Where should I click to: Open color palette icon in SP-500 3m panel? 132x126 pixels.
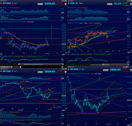[131, 70]
